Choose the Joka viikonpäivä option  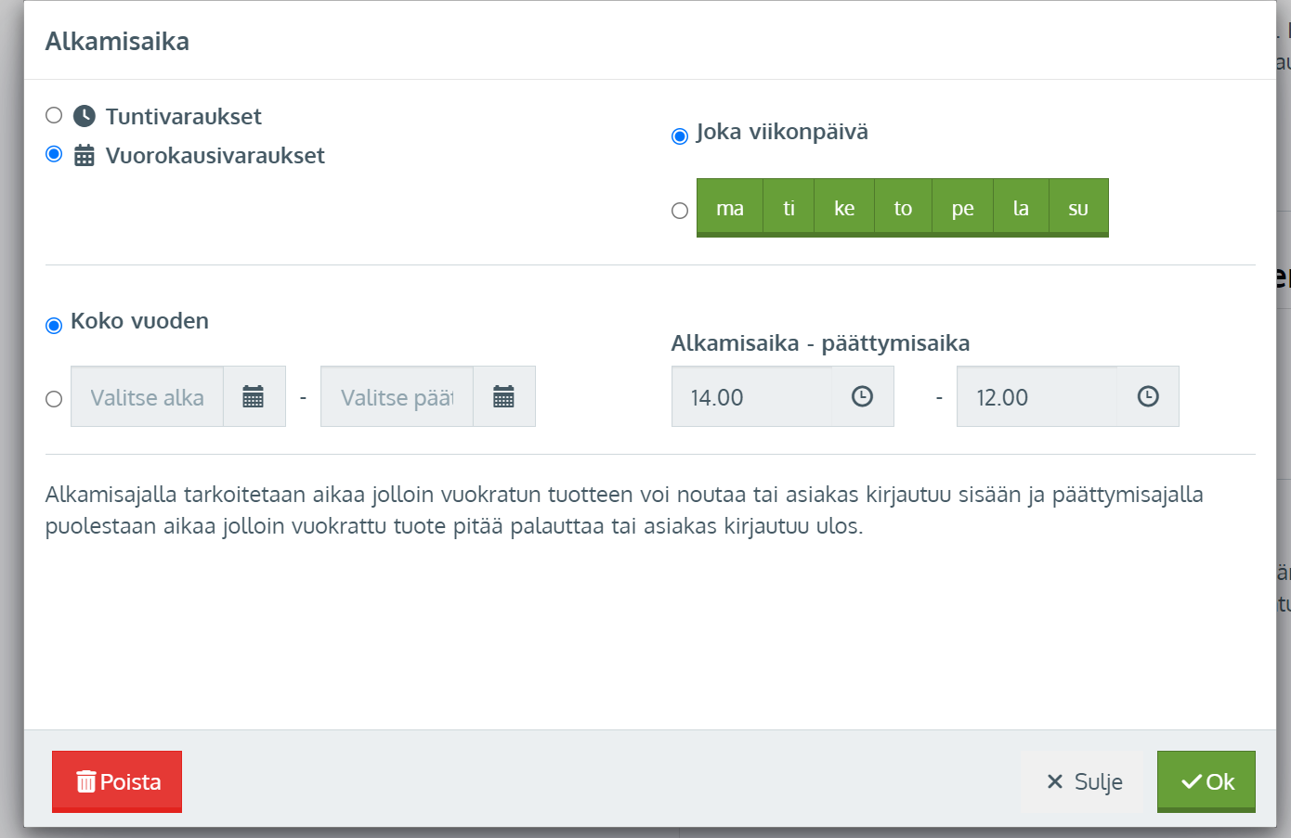tap(680, 136)
